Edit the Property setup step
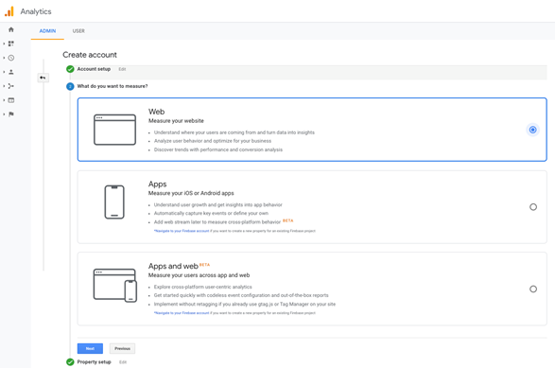The width and height of the screenshot is (555, 368). pos(123,362)
